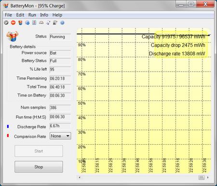Screen dimensions: 217x186
Task: Click the Num samples field 386
Action: 60,108
